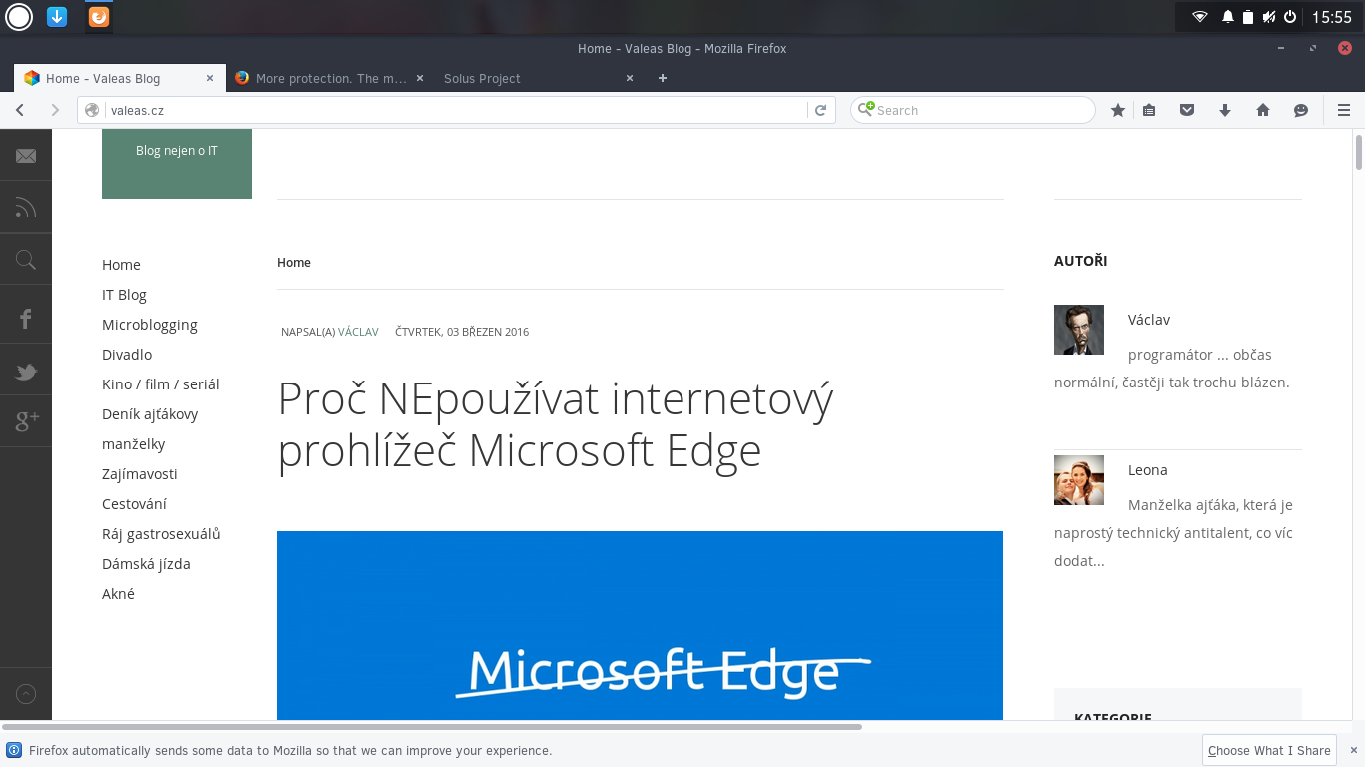Click the horizontal page scrollbar

[432, 727]
